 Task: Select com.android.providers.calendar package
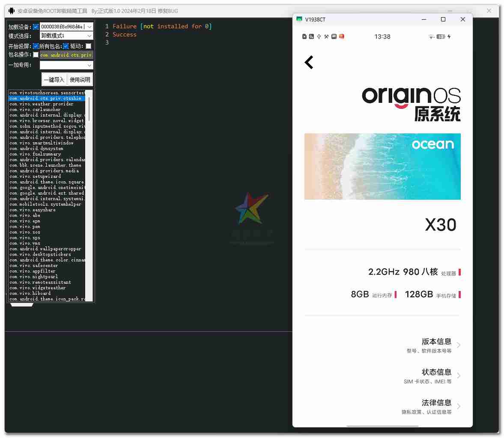point(47,159)
